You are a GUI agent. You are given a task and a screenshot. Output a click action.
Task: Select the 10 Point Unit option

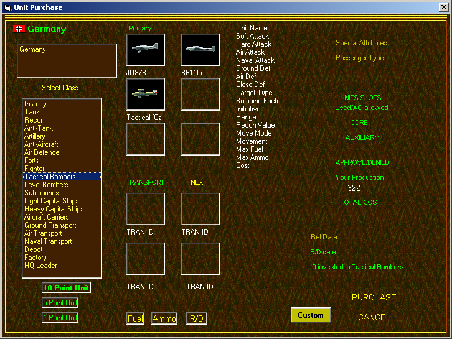point(66,288)
